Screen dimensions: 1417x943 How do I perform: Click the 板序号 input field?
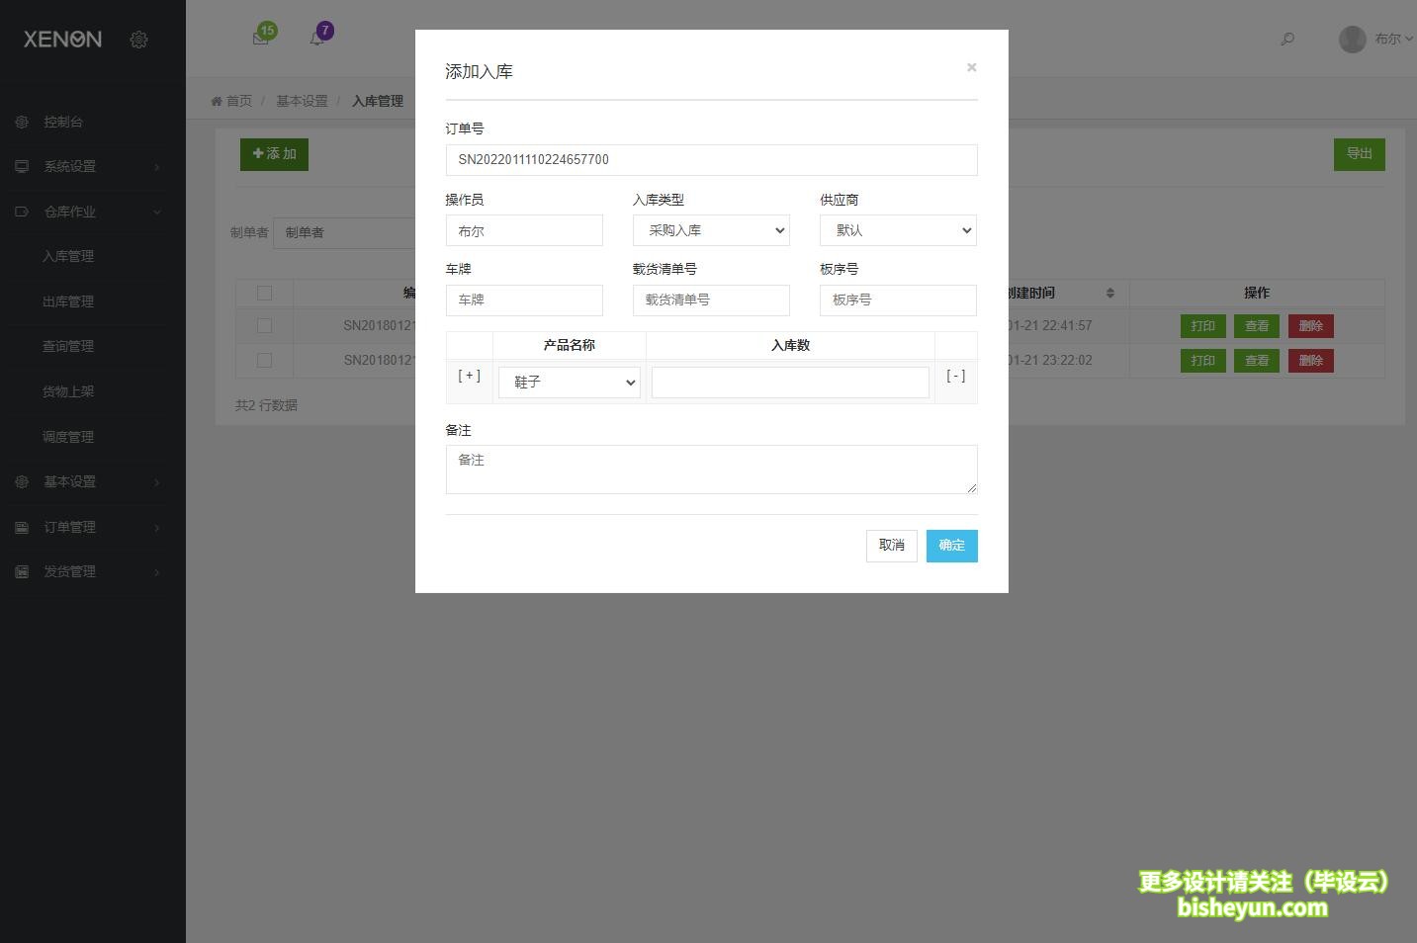[x=898, y=300]
